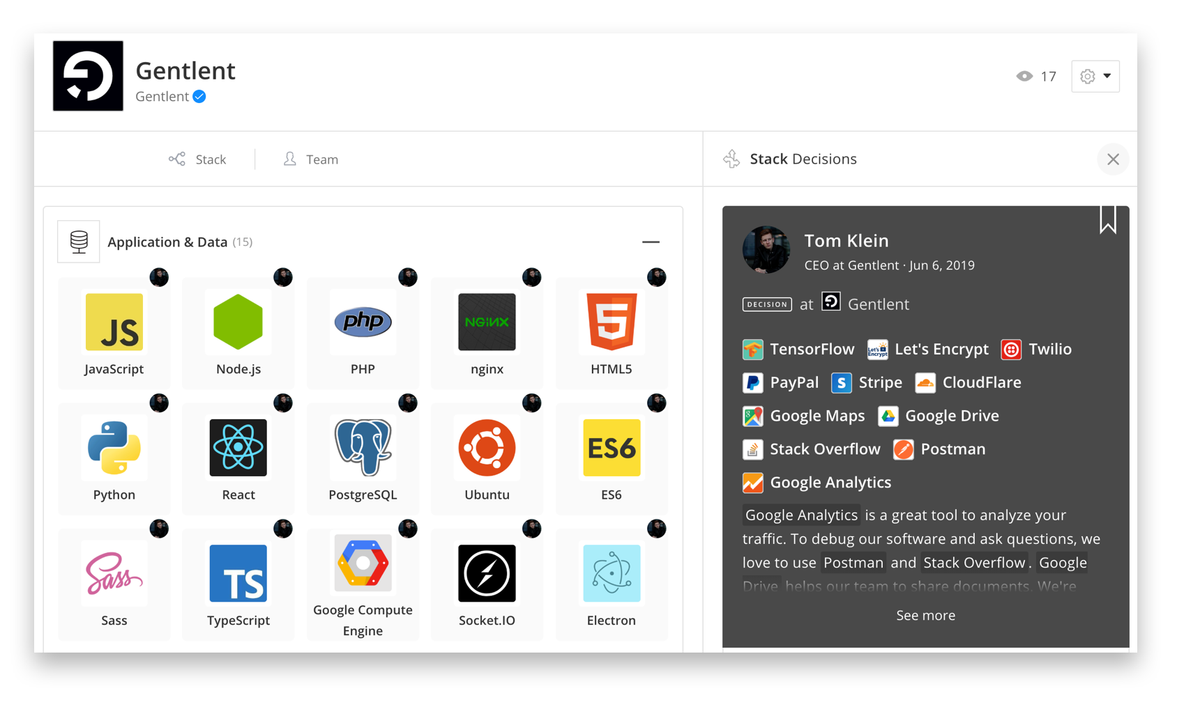Open the settings gear dropdown

pyautogui.click(x=1095, y=76)
